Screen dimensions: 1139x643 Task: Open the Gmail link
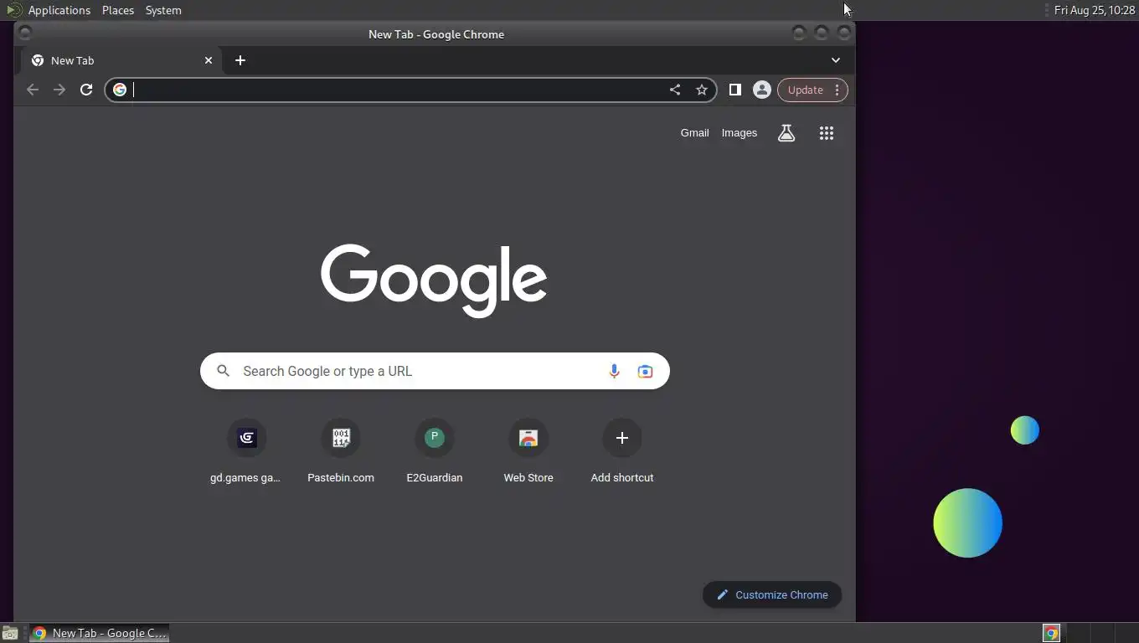(694, 133)
